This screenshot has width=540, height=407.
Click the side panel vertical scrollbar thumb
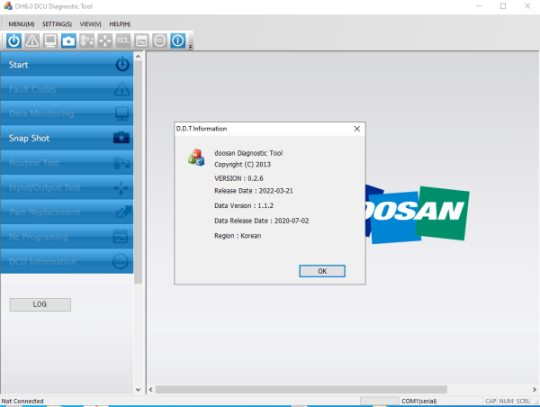pos(138,172)
